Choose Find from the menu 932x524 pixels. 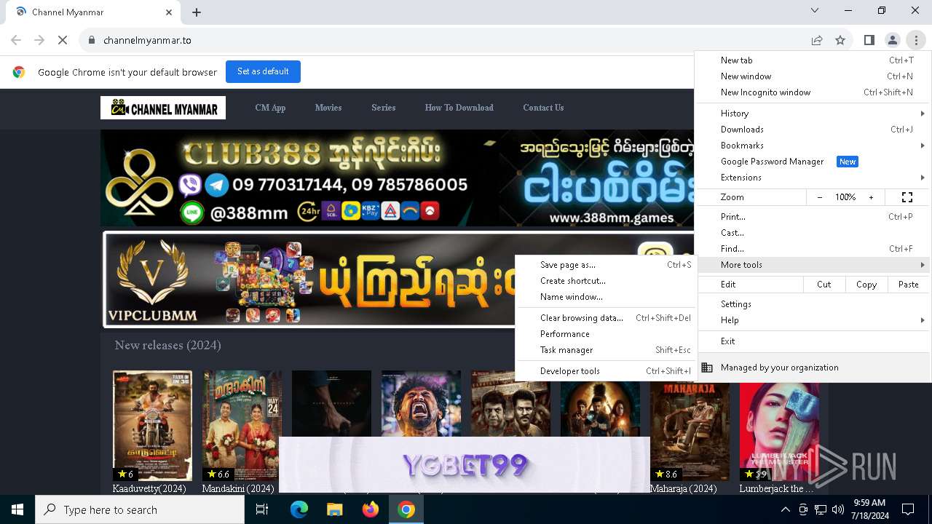pyautogui.click(x=813, y=249)
